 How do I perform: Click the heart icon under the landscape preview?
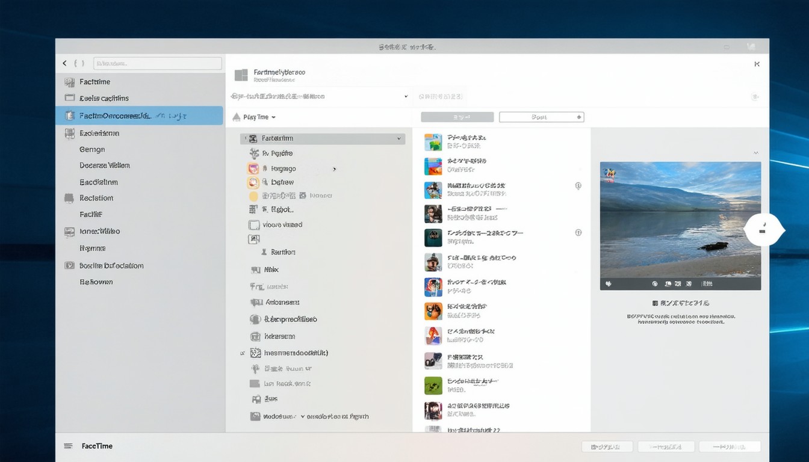click(x=609, y=283)
